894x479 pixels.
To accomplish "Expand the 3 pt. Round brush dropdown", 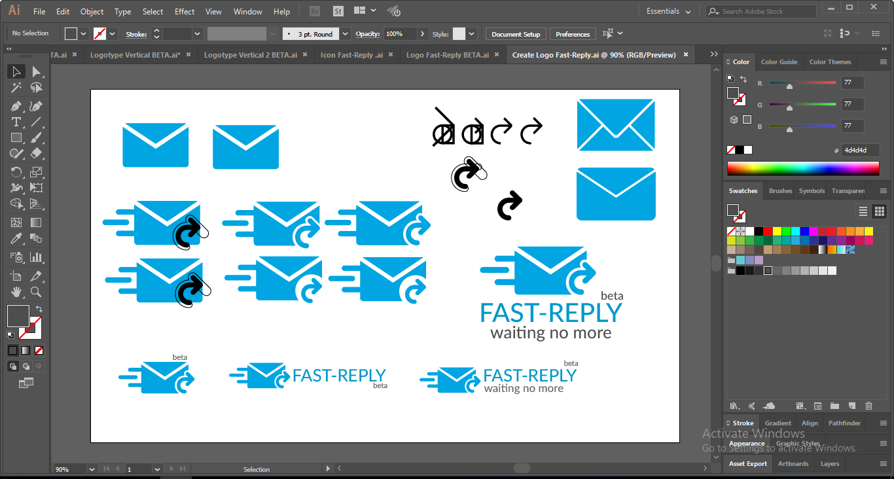I will coord(345,34).
